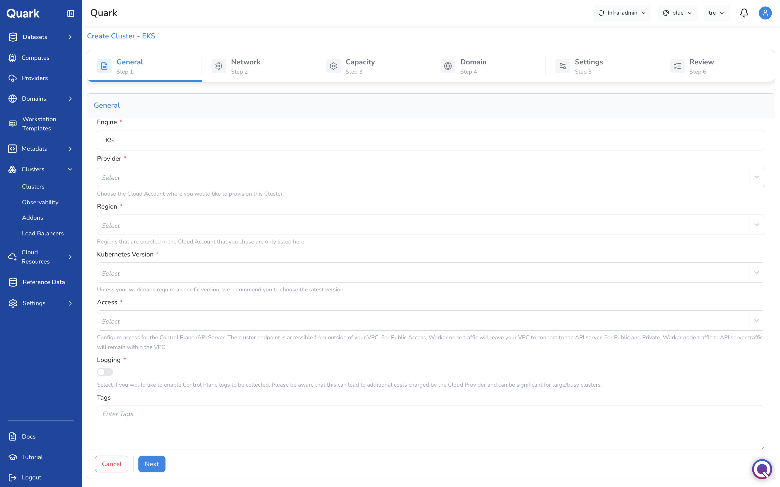Open the chat assistant bubble icon

(762, 469)
